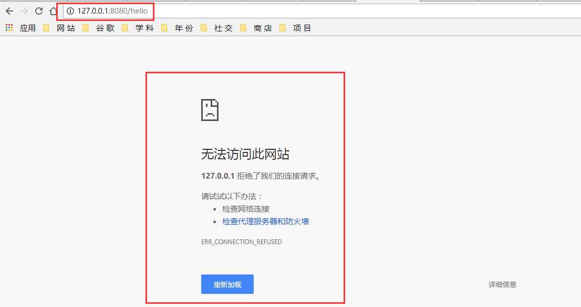Click the page info icon in address bar
Screen dimensions: 581x307
pos(69,10)
